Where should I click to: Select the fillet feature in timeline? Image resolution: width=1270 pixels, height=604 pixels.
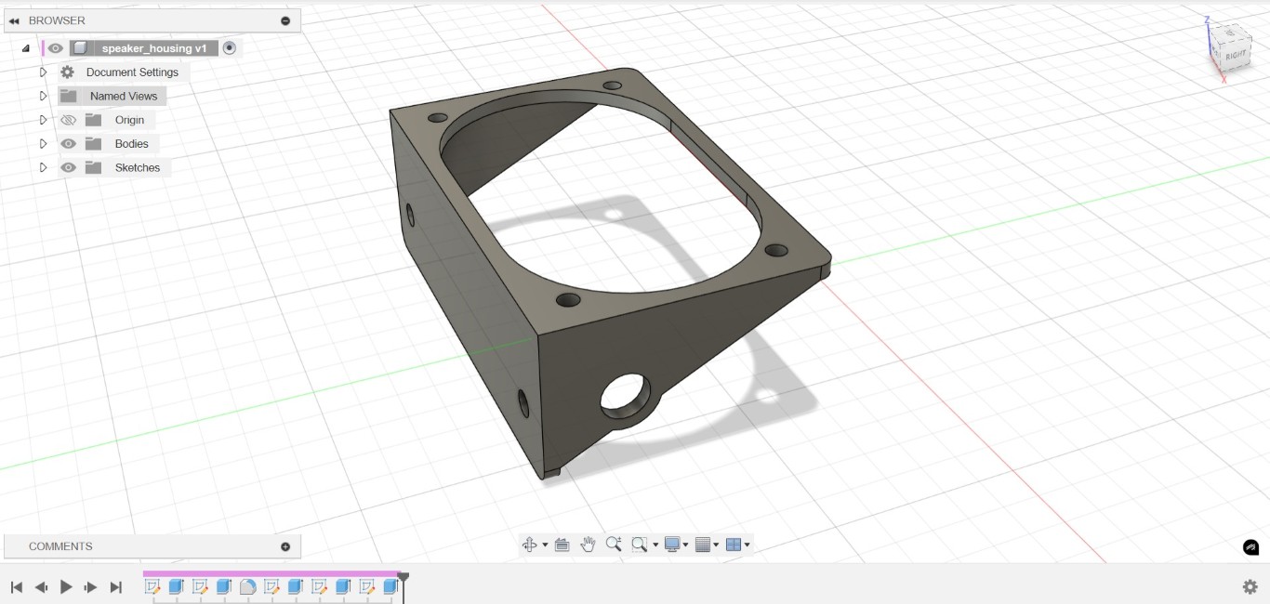pyautogui.click(x=247, y=586)
